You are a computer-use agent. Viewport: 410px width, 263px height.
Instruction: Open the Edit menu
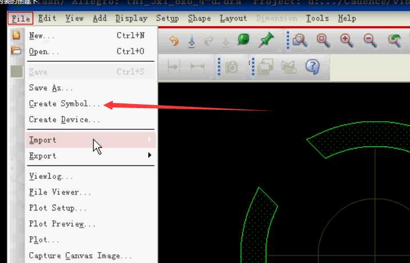point(48,18)
